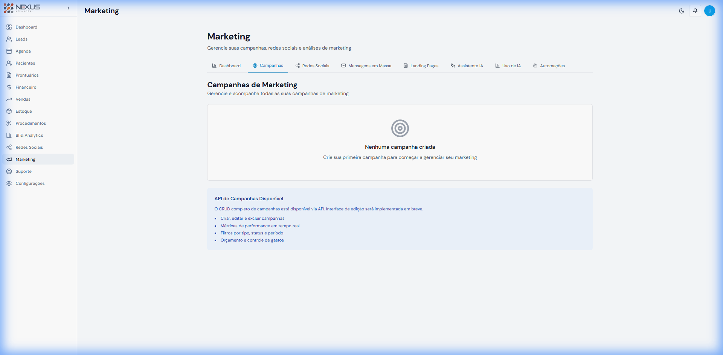Collapse the sidebar with the chevron arrow
The image size is (723, 355).
[x=69, y=8]
